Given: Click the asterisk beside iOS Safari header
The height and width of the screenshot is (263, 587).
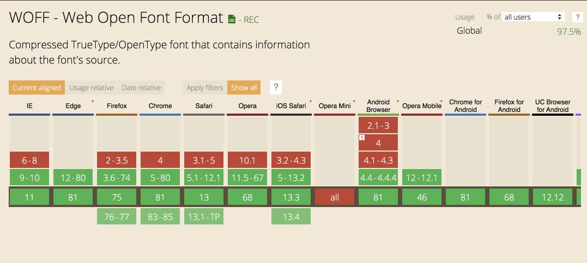Looking at the screenshot, I should [x=311, y=102].
